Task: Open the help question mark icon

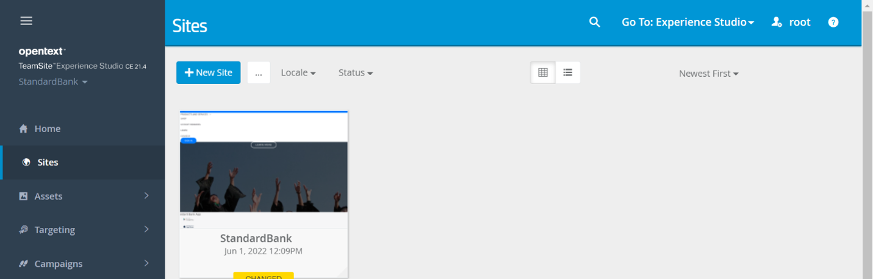Action: (833, 23)
